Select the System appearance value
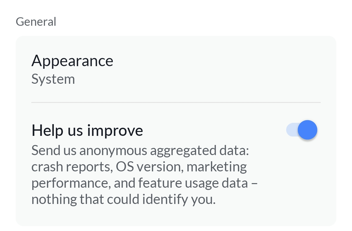 pos(53,79)
